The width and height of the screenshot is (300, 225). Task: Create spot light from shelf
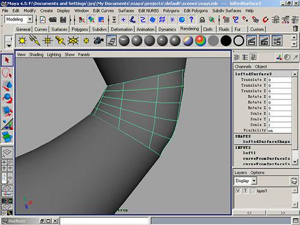[61, 40]
